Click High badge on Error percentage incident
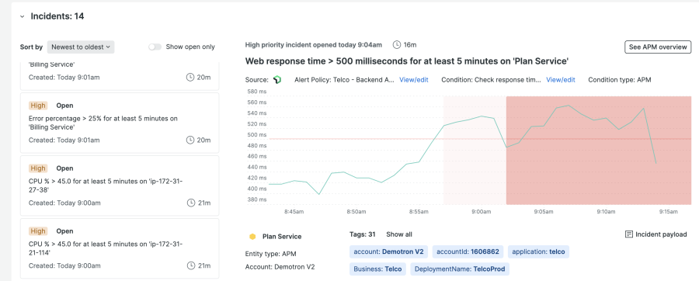Viewport: 699px width, 281px height. tap(38, 106)
